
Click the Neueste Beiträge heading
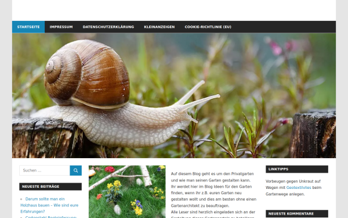(50, 187)
